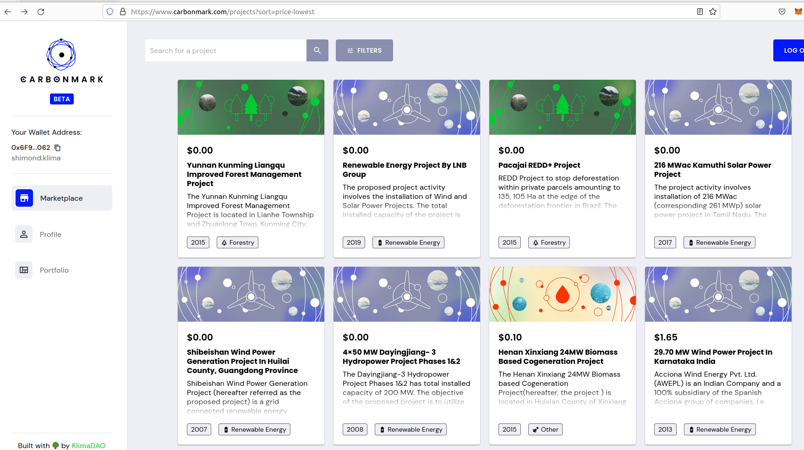Bookmark the page with the star icon
804x450 pixels.
(713, 11)
